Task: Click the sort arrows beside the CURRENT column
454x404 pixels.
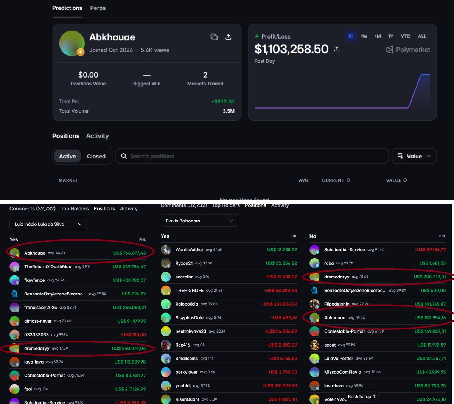Action: pyautogui.click(x=348, y=180)
